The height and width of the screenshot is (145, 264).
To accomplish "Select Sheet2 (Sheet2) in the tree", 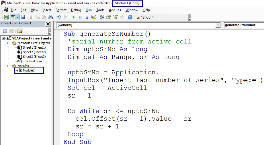I will (34, 52).
